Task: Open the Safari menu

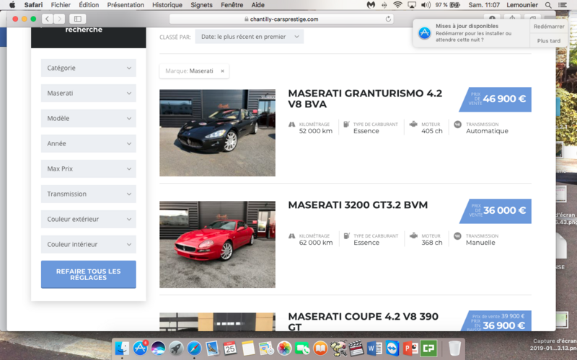Action: tap(33, 5)
